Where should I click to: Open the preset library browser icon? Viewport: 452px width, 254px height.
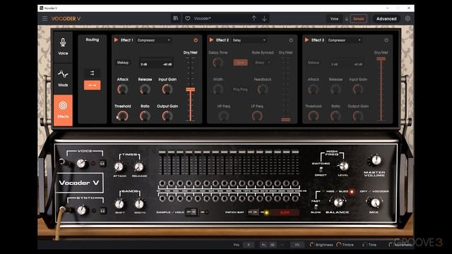(x=175, y=18)
